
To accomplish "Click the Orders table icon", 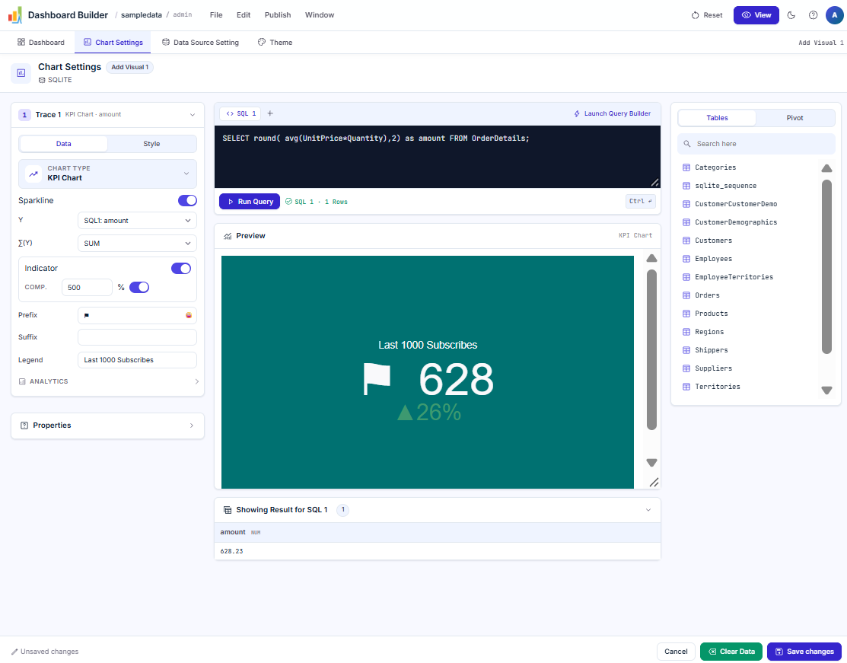I will (x=686, y=295).
